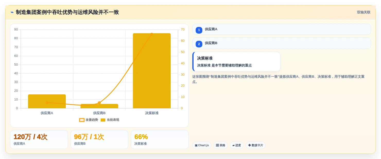The height and width of the screenshot is (159, 381).
Task: Click the 表格 tag
Action: click(221, 145)
